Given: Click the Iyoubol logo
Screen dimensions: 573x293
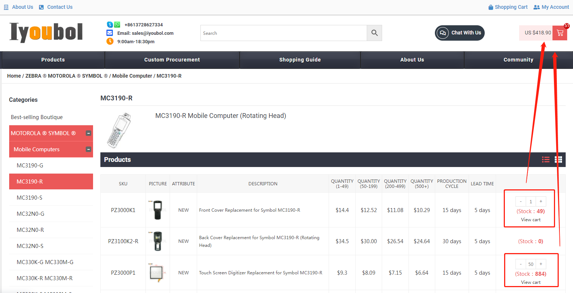Looking at the screenshot, I should [46, 33].
